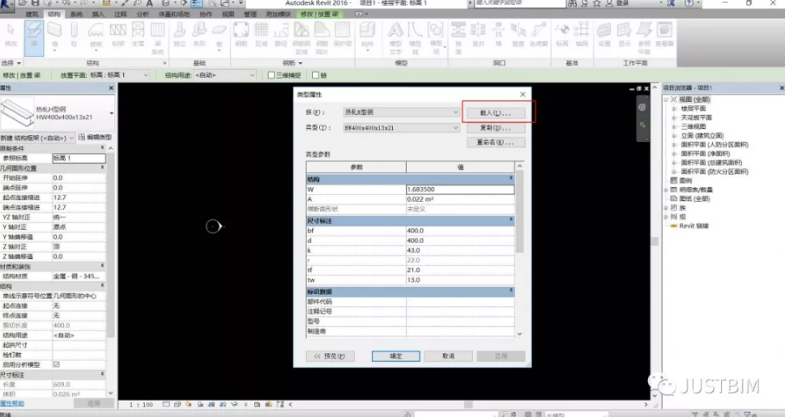Switch to the 系统 (Systems) ribbon tab
785x417 pixels.
76,14
